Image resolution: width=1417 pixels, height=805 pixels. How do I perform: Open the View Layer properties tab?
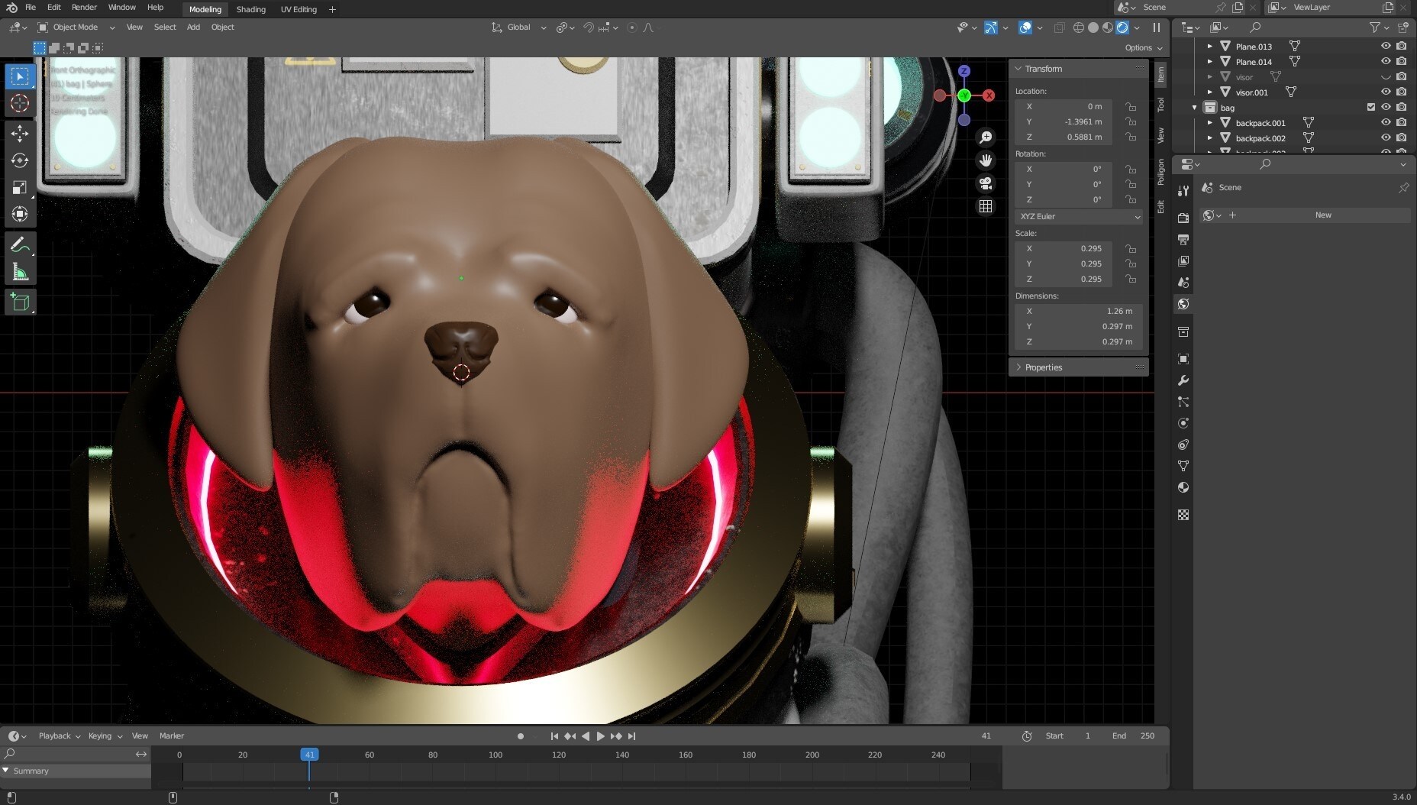click(x=1183, y=261)
